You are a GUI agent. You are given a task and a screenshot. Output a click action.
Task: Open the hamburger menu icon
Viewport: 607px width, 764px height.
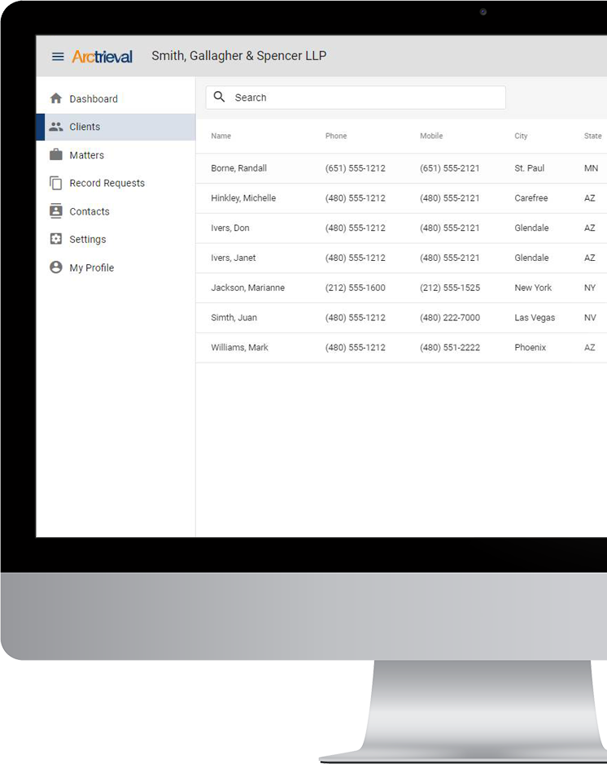pyautogui.click(x=58, y=57)
